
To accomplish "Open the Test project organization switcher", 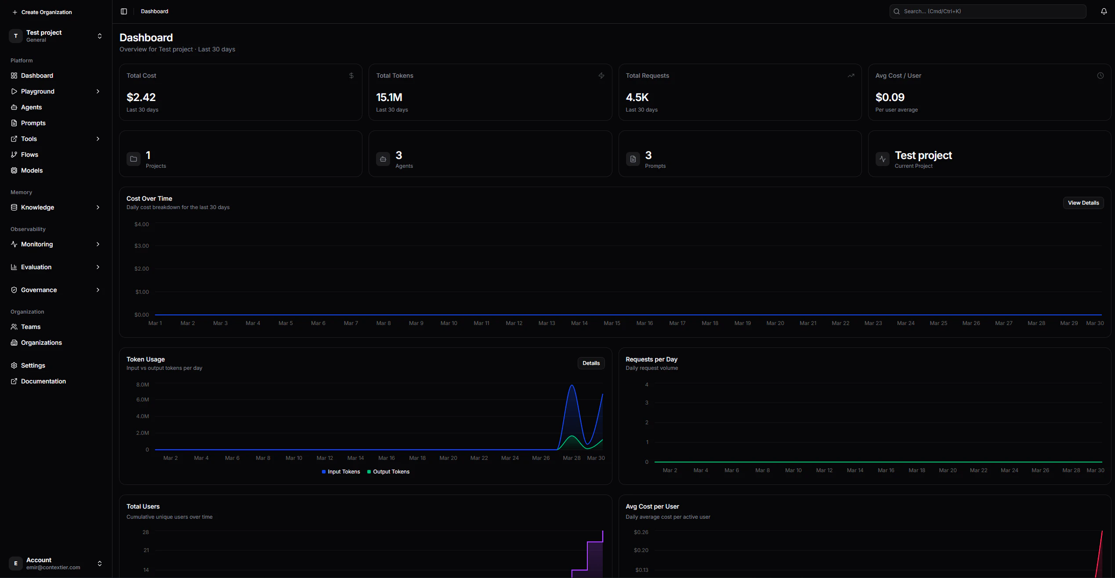I will [56, 36].
